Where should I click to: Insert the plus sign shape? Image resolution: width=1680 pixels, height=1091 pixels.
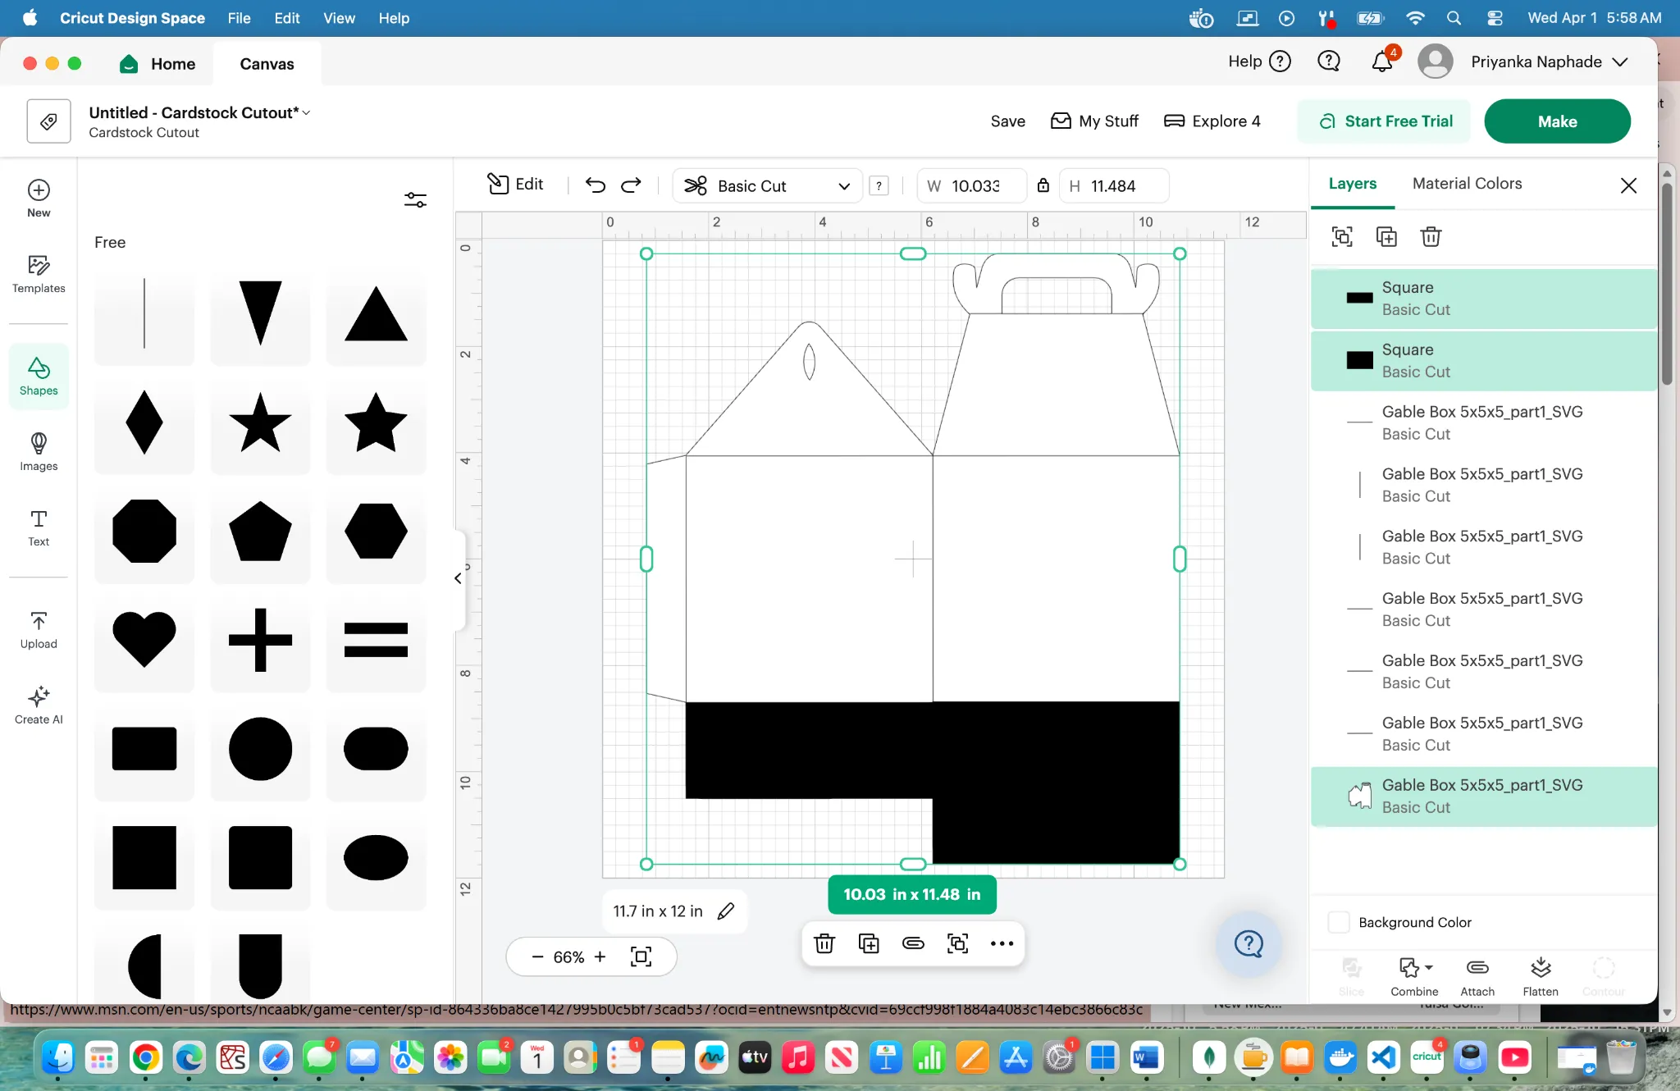260,640
